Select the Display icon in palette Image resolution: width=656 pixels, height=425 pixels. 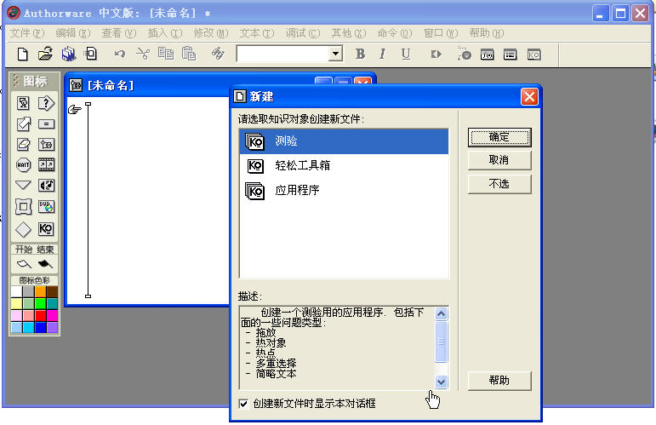pyautogui.click(x=24, y=103)
